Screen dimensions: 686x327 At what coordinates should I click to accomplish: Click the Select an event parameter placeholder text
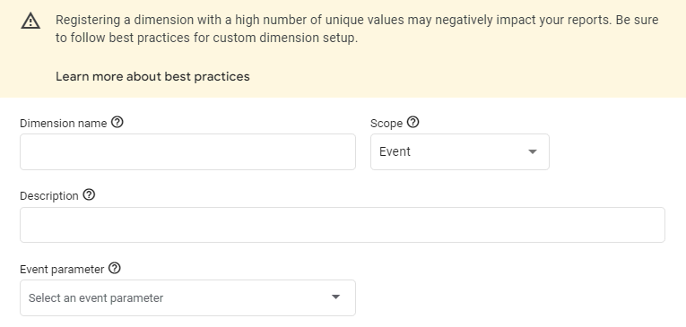(x=96, y=298)
